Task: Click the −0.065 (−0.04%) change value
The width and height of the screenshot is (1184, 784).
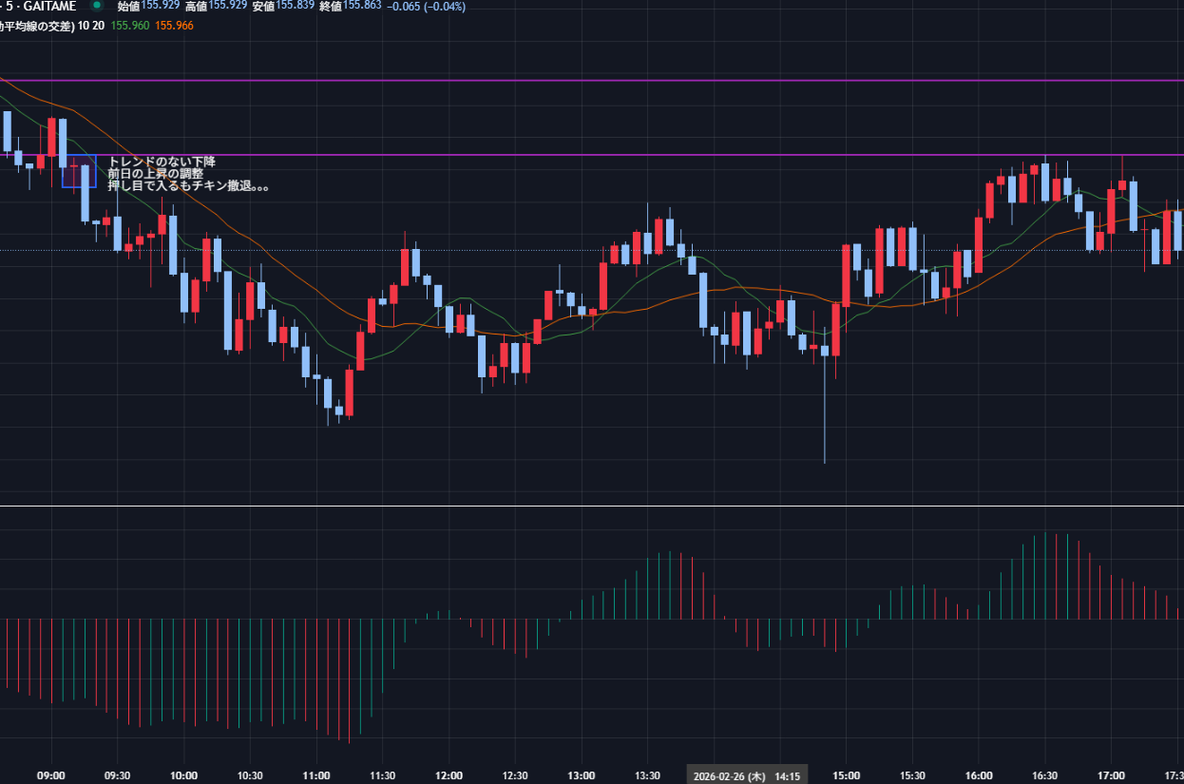Action: (426, 6)
